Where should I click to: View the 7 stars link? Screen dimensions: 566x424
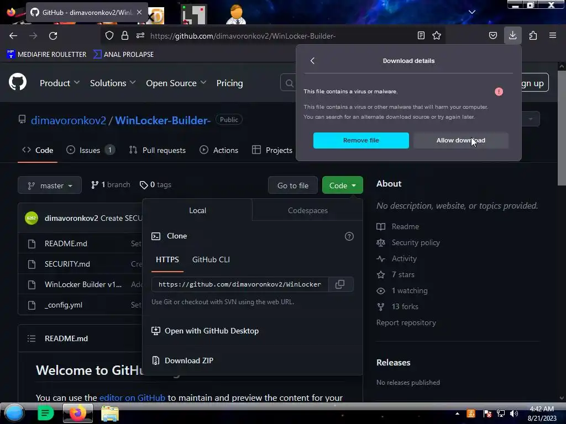coord(403,274)
